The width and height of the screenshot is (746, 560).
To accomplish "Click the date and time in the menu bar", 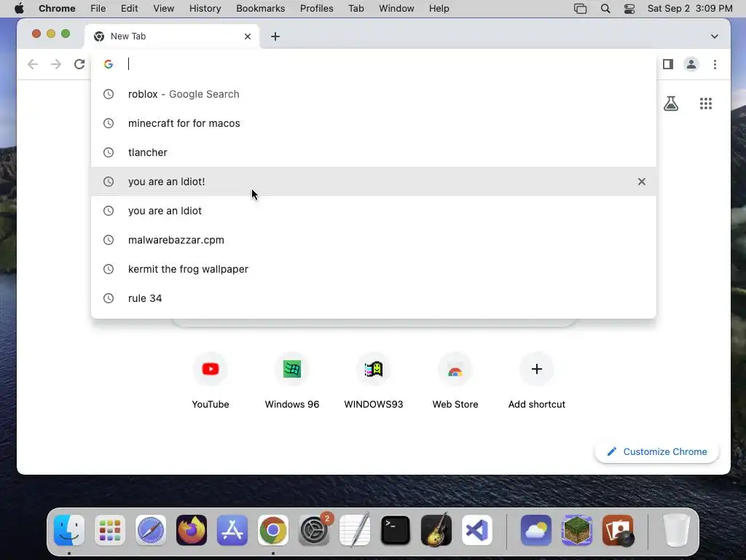I will tap(690, 9).
